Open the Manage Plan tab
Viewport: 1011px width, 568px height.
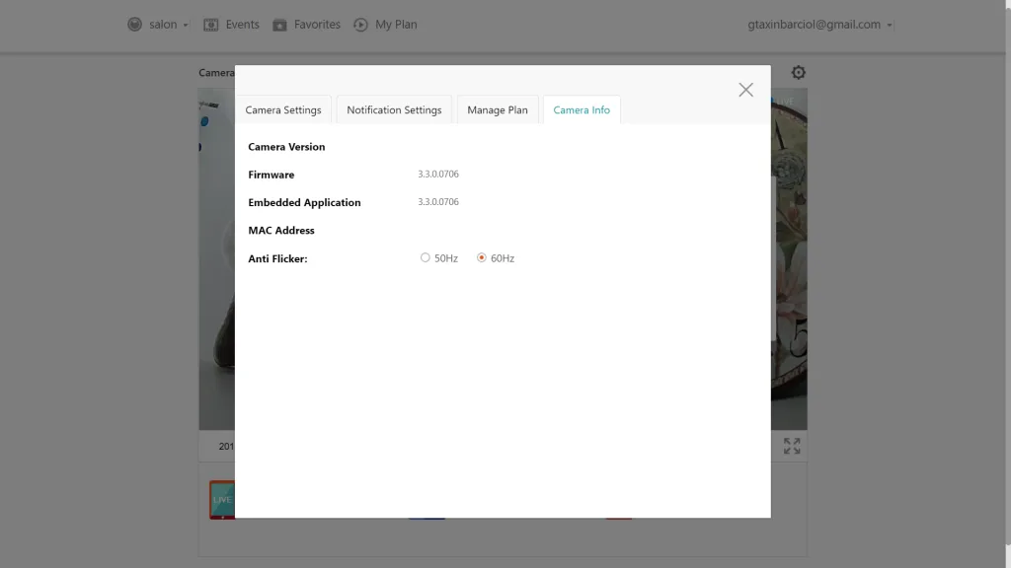pos(498,109)
